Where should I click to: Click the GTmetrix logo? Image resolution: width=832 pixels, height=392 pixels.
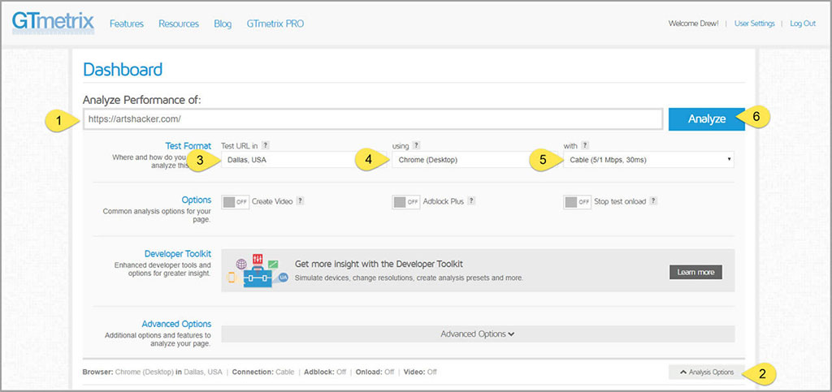(53, 24)
